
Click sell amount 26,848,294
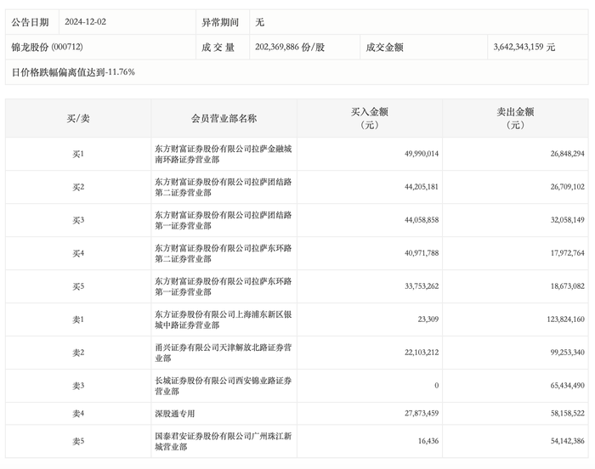568,154
